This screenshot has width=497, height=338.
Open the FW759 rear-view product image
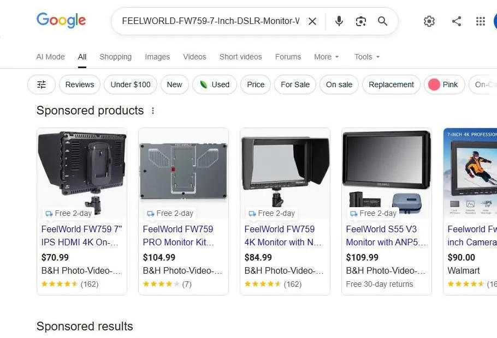[82, 173]
